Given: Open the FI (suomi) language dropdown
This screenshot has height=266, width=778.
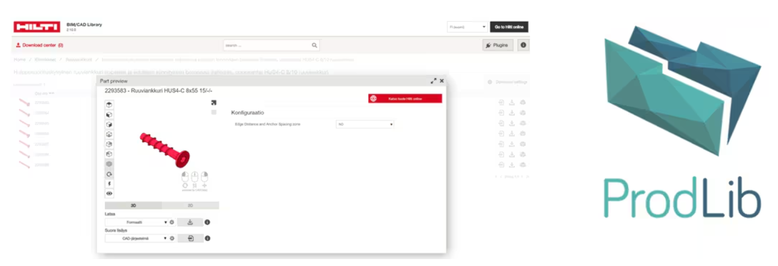Looking at the screenshot, I should pos(468,27).
